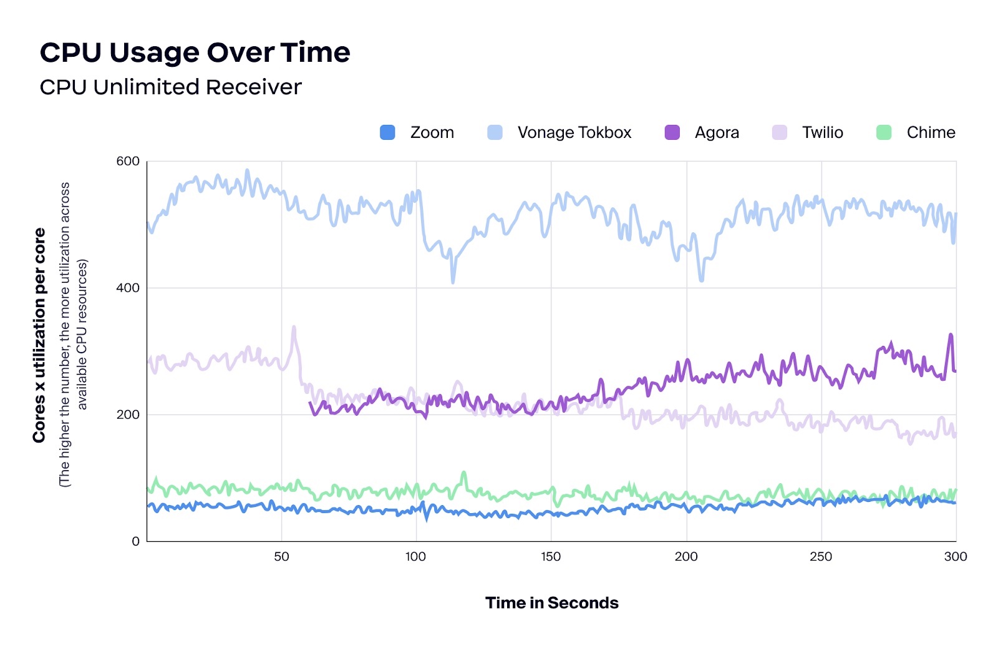
Task: Click the Vonage Tokbox legend swatch
Action: (x=495, y=132)
